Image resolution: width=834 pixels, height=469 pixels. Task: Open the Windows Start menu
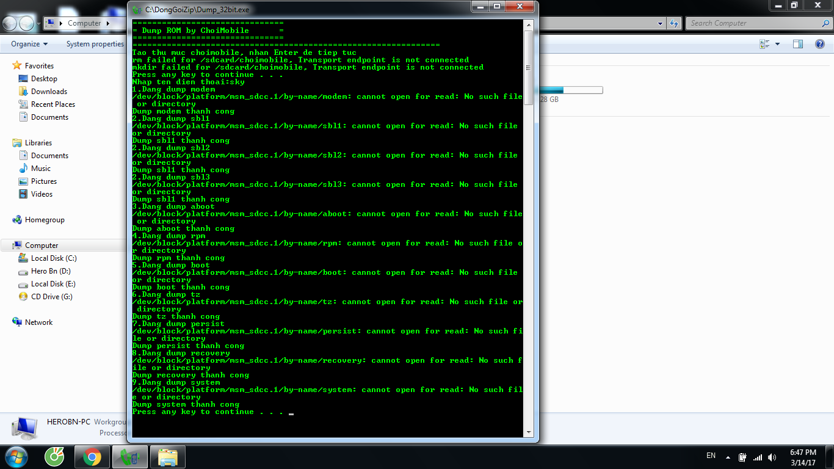tap(15, 456)
